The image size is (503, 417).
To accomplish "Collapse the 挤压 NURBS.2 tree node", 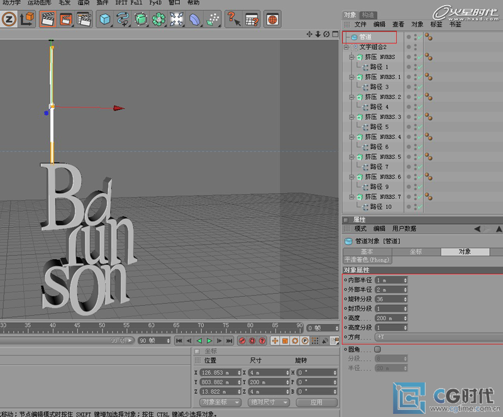I will tap(351, 97).
